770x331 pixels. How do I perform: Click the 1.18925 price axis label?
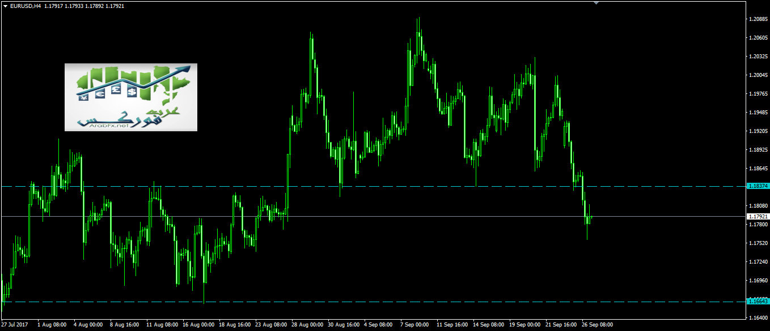pos(758,150)
